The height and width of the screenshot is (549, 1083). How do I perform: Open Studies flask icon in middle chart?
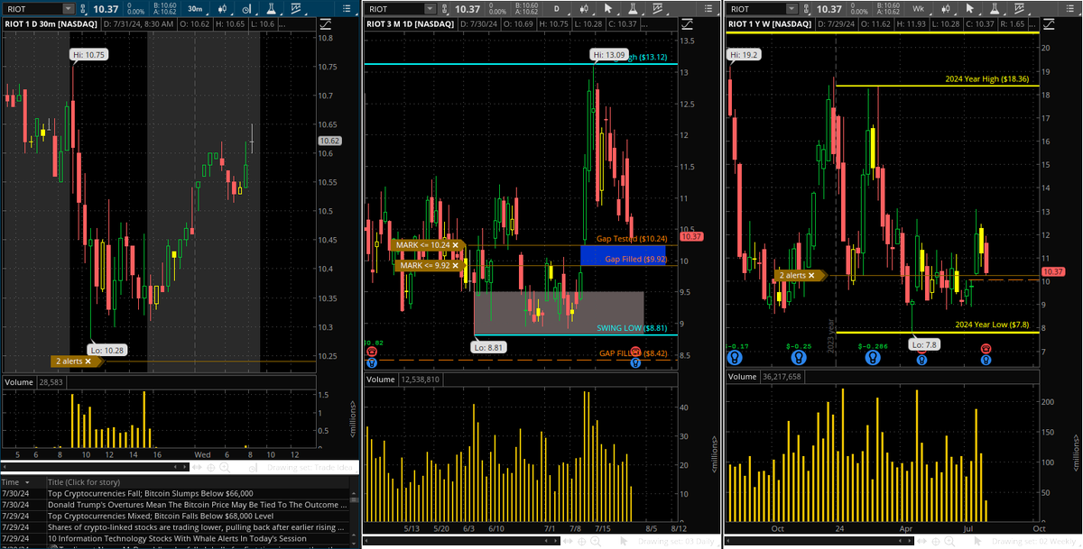[x=633, y=9]
